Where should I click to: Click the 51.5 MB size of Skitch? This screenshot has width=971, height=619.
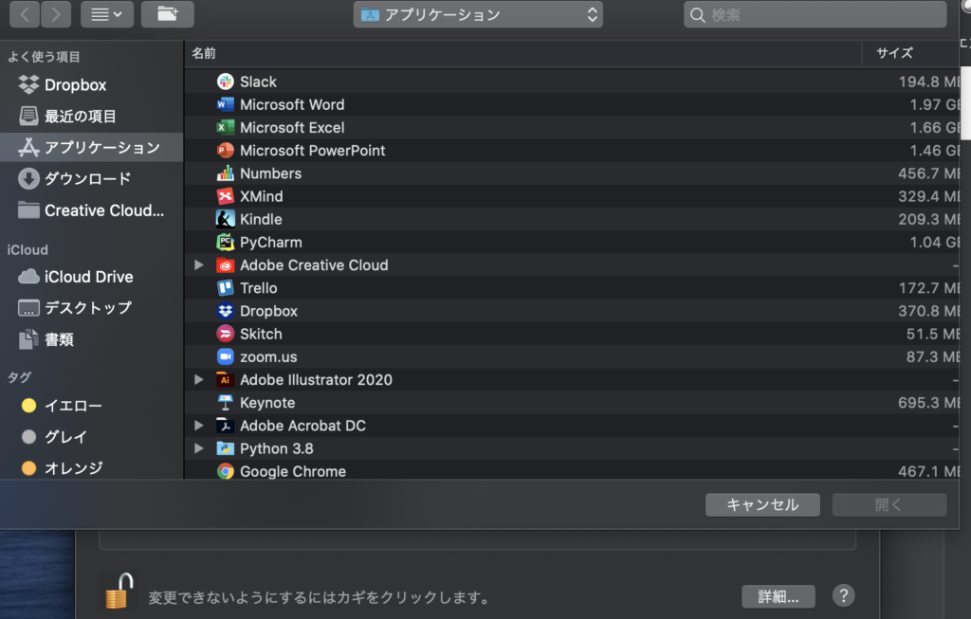[x=933, y=334]
